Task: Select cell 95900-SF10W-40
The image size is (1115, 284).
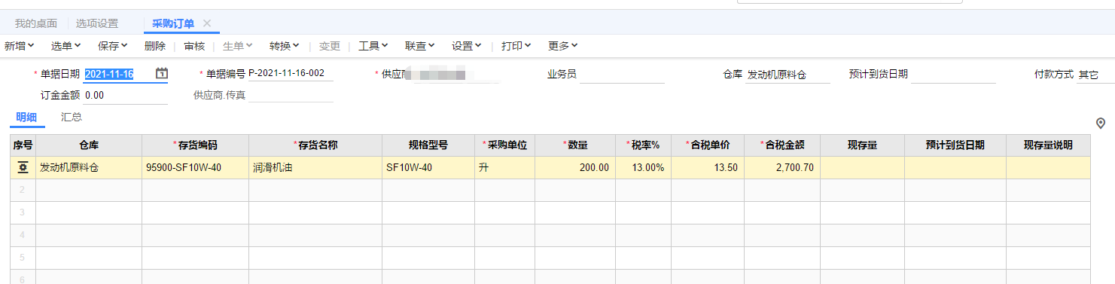Action: 195,167
